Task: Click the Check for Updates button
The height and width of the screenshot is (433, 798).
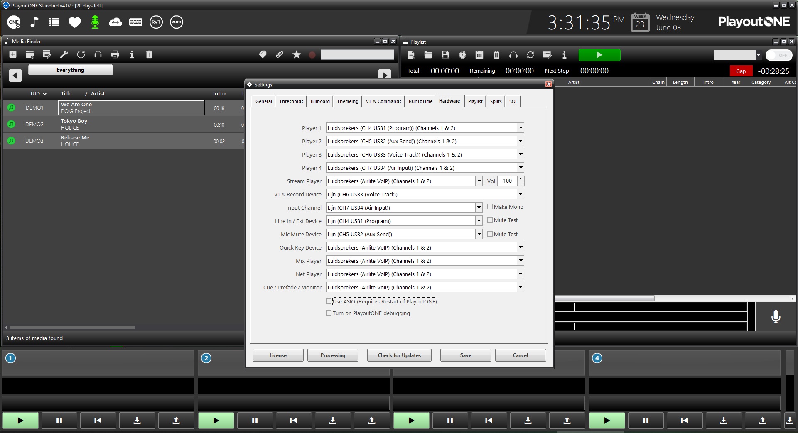Action: point(399,355)
